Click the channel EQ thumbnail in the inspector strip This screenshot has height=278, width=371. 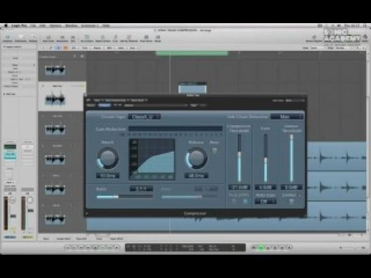(10, 147)
